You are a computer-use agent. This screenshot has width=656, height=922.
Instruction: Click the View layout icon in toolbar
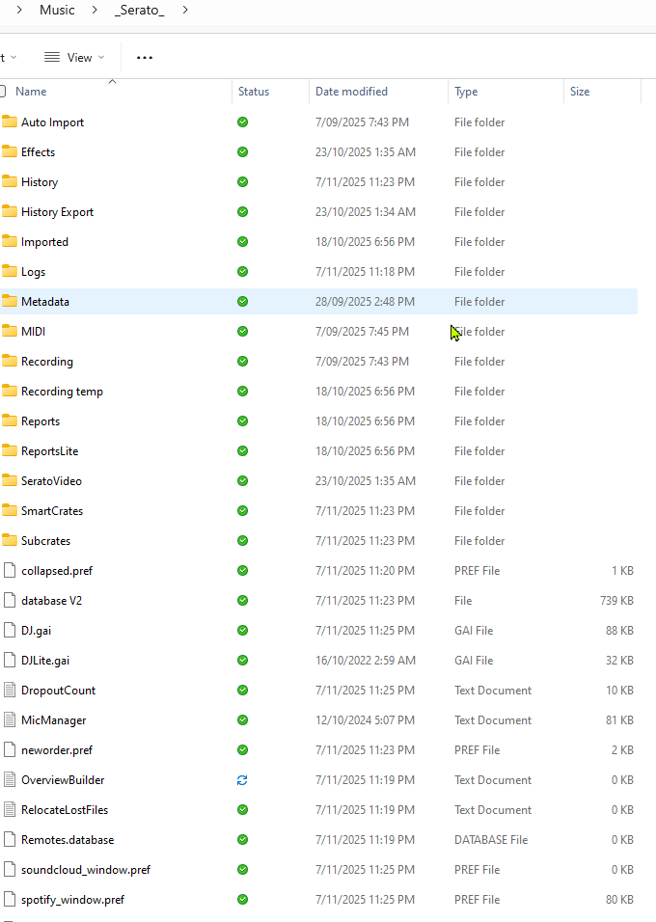pos(52,58)
